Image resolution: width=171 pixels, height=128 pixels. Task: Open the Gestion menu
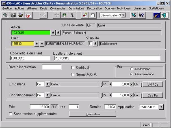coord(7,8)
